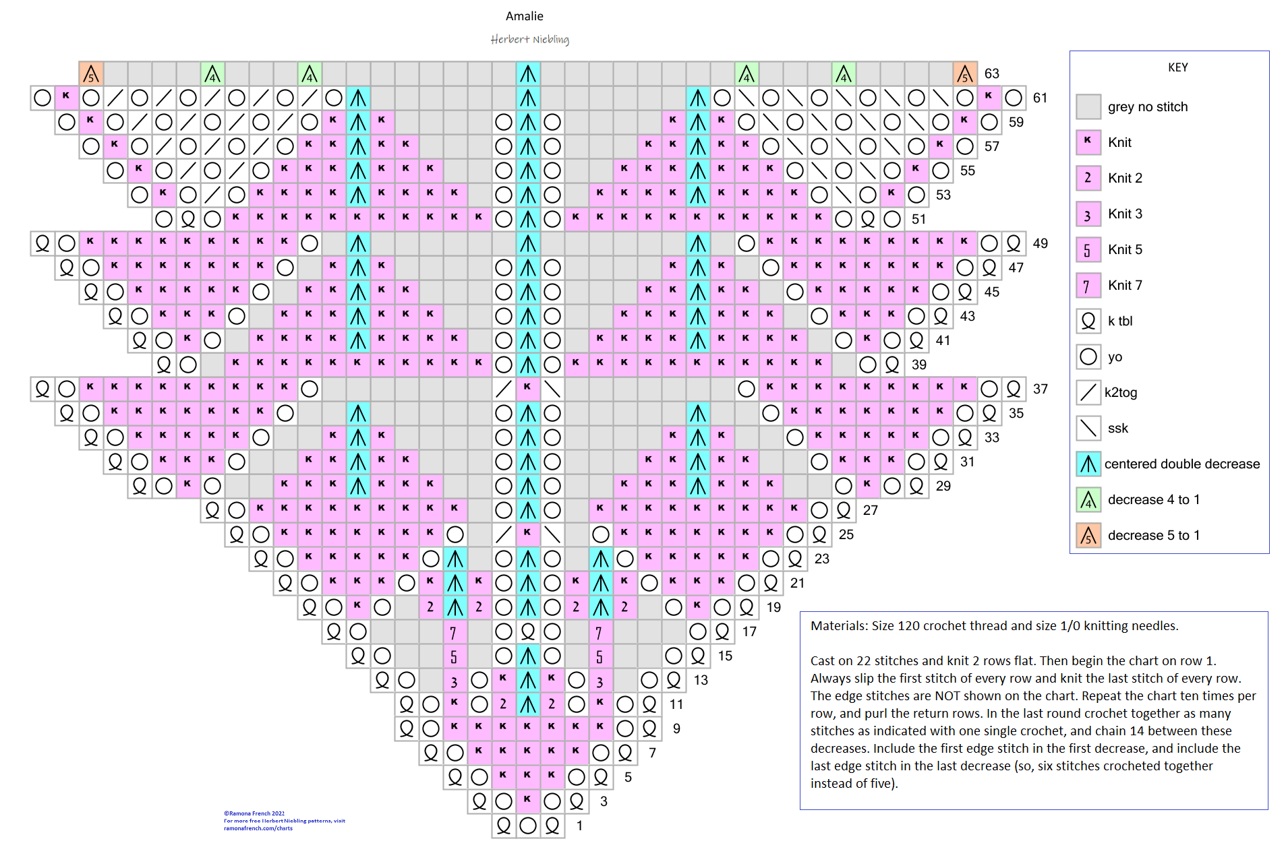Click the Amalie chart title
This screenshot has height=868, width=1286.
coord(524,16)
